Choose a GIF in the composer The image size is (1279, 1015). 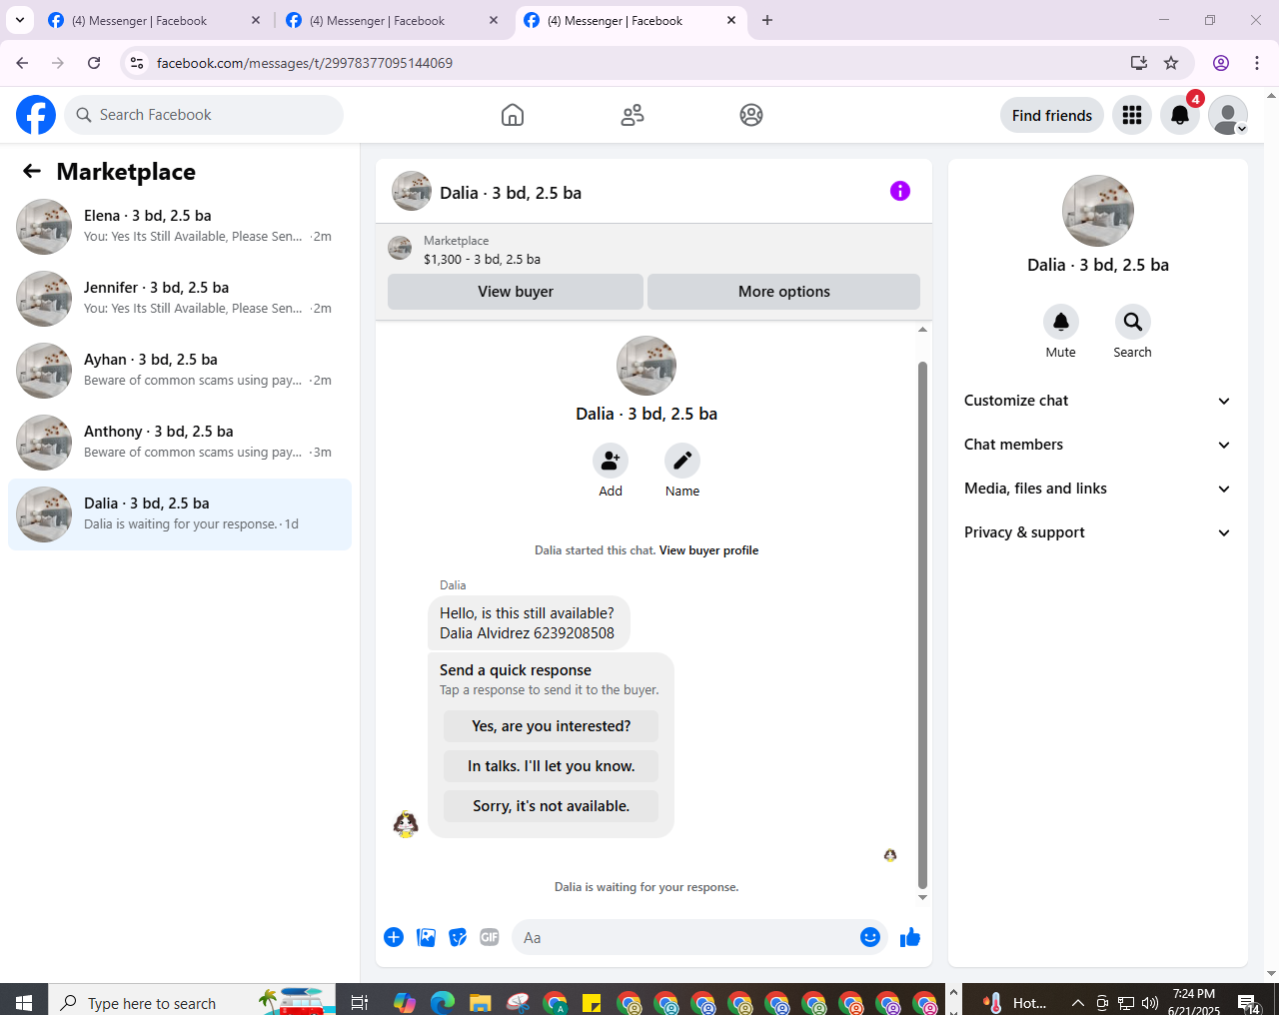(490, 937)
